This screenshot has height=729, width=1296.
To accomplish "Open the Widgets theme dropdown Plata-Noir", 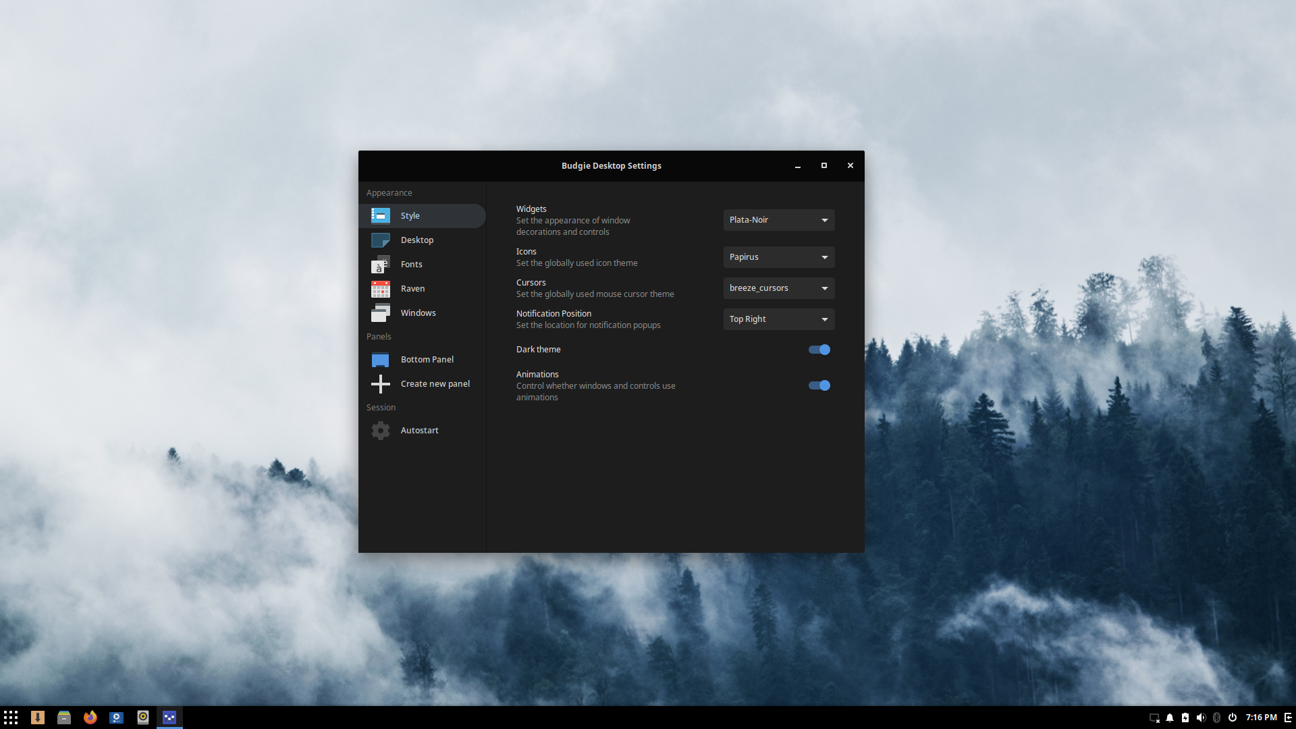I will pos(779,220).
